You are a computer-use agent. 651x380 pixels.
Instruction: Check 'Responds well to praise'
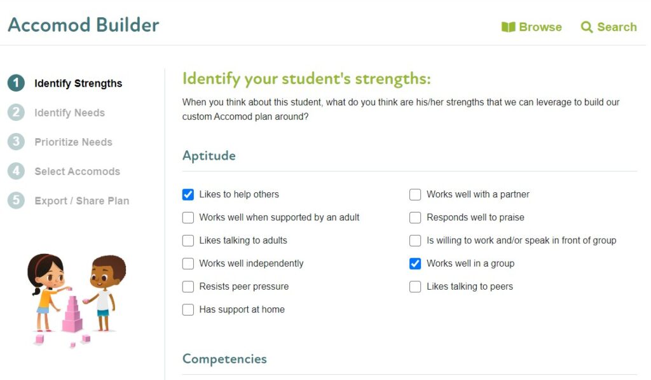(415, 217)
